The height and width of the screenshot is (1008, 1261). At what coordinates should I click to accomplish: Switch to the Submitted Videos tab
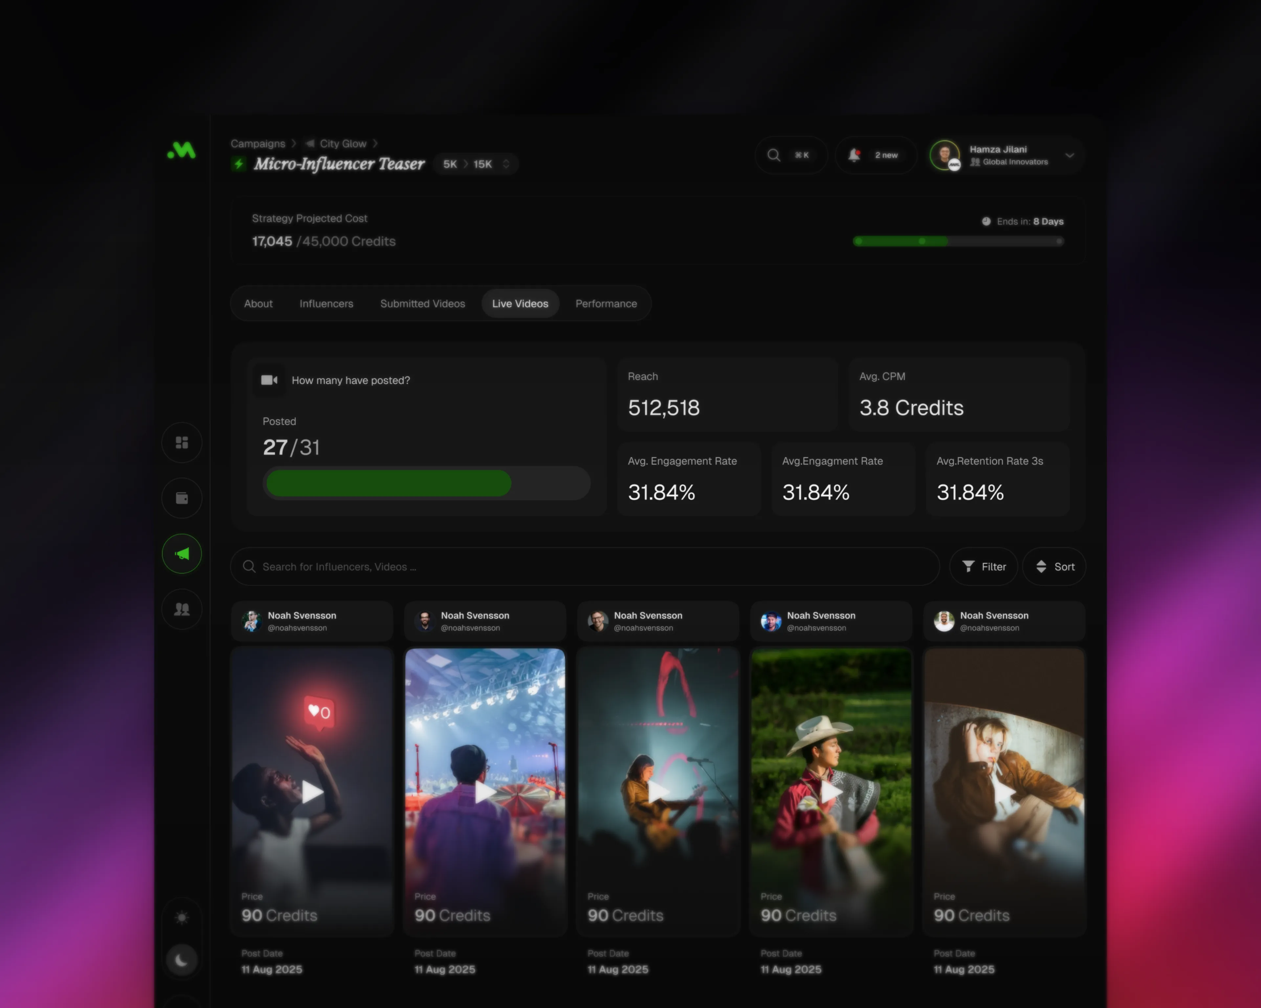(422, 303)
